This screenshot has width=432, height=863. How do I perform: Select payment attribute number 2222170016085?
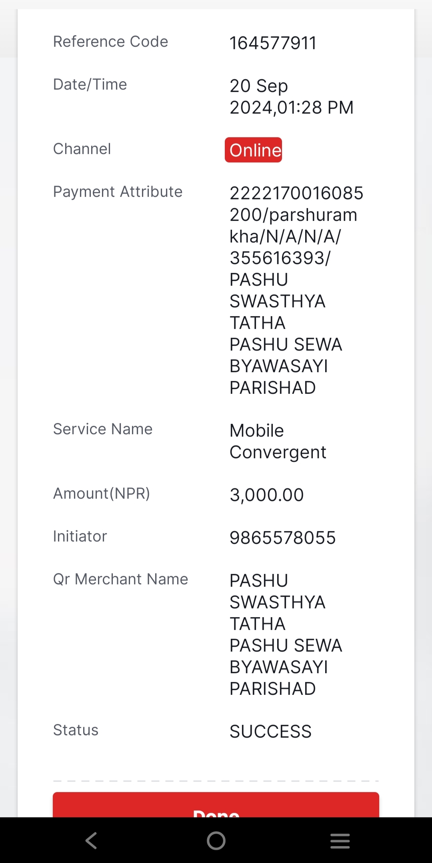click(x=296, y=193)
